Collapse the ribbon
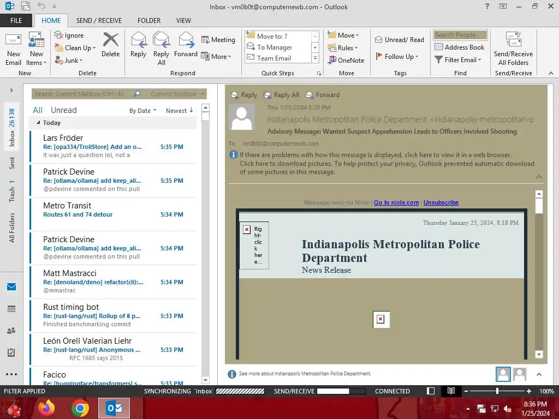The height and width of the screenshot is (419, 559). pos(551,73)
